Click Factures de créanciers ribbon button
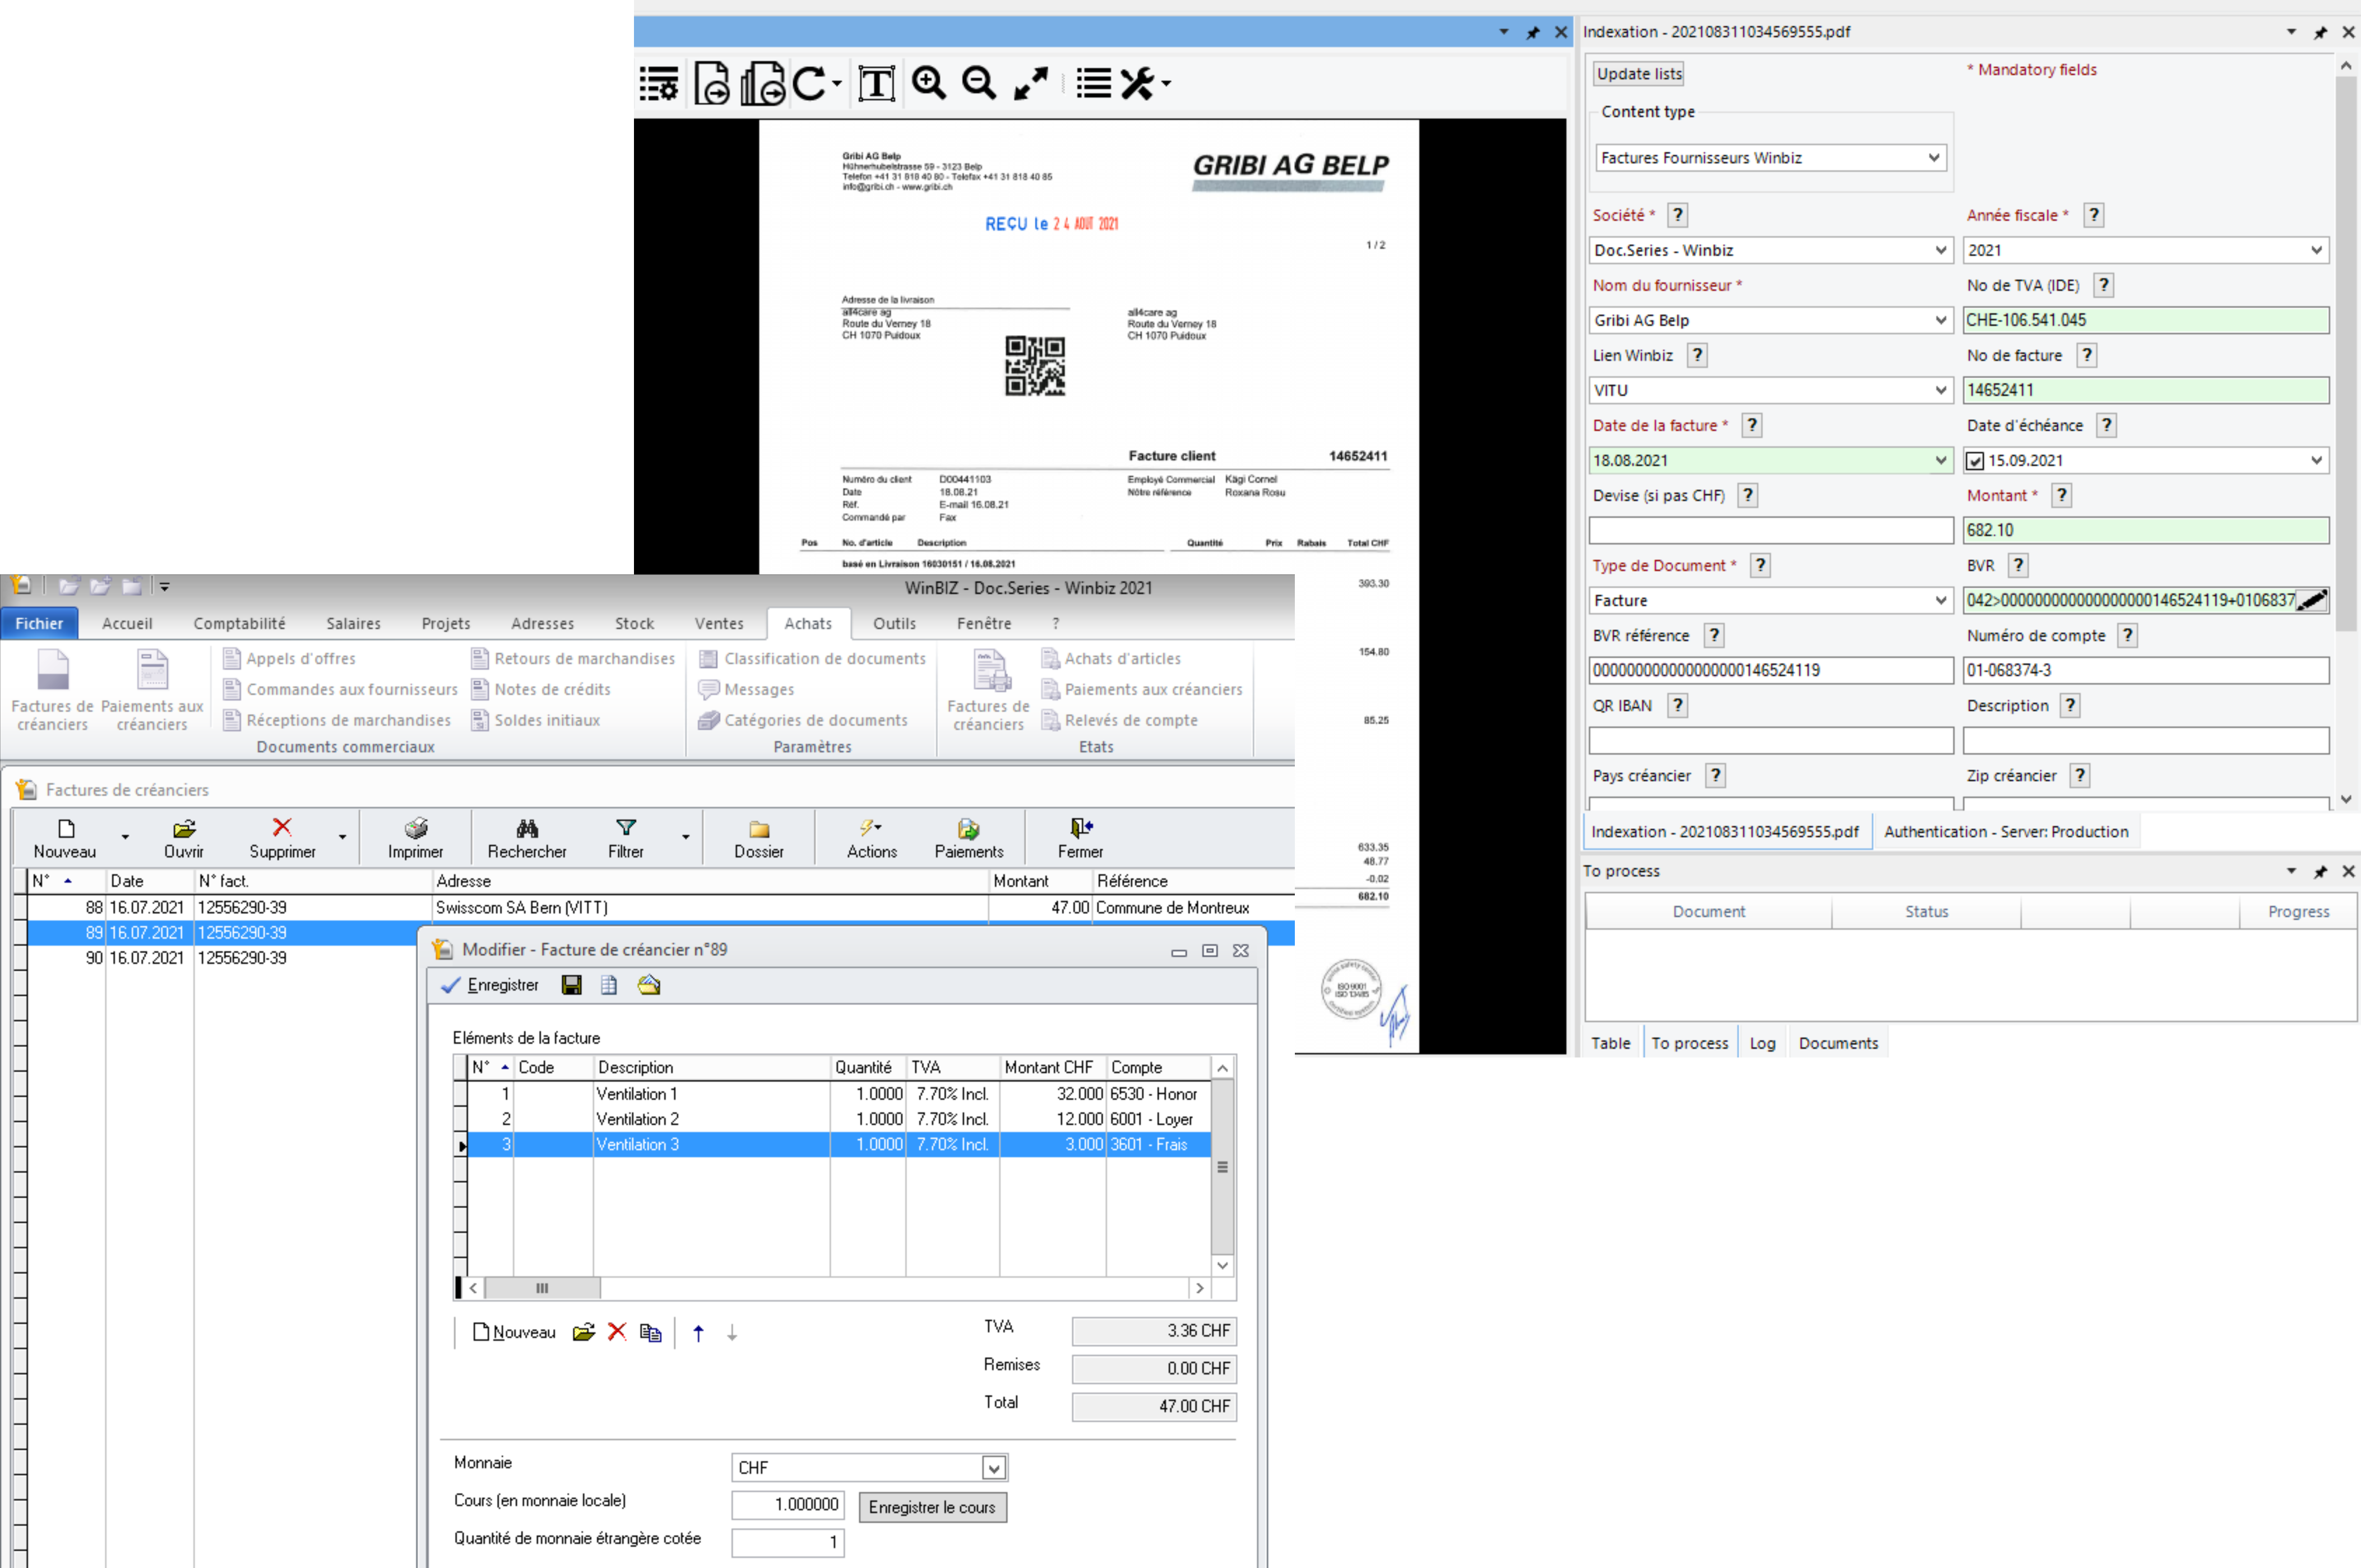2361x1568 pixels. pos(52,690)
